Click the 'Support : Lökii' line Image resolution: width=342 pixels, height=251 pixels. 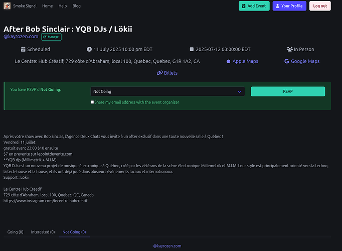(16, 177)
